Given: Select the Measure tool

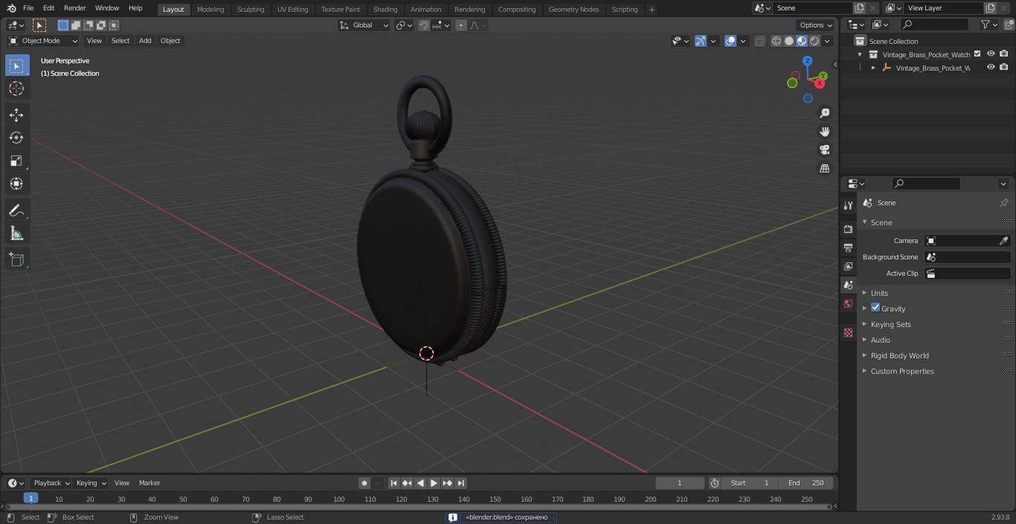Looking at the screenshot, I should point(16,233).
